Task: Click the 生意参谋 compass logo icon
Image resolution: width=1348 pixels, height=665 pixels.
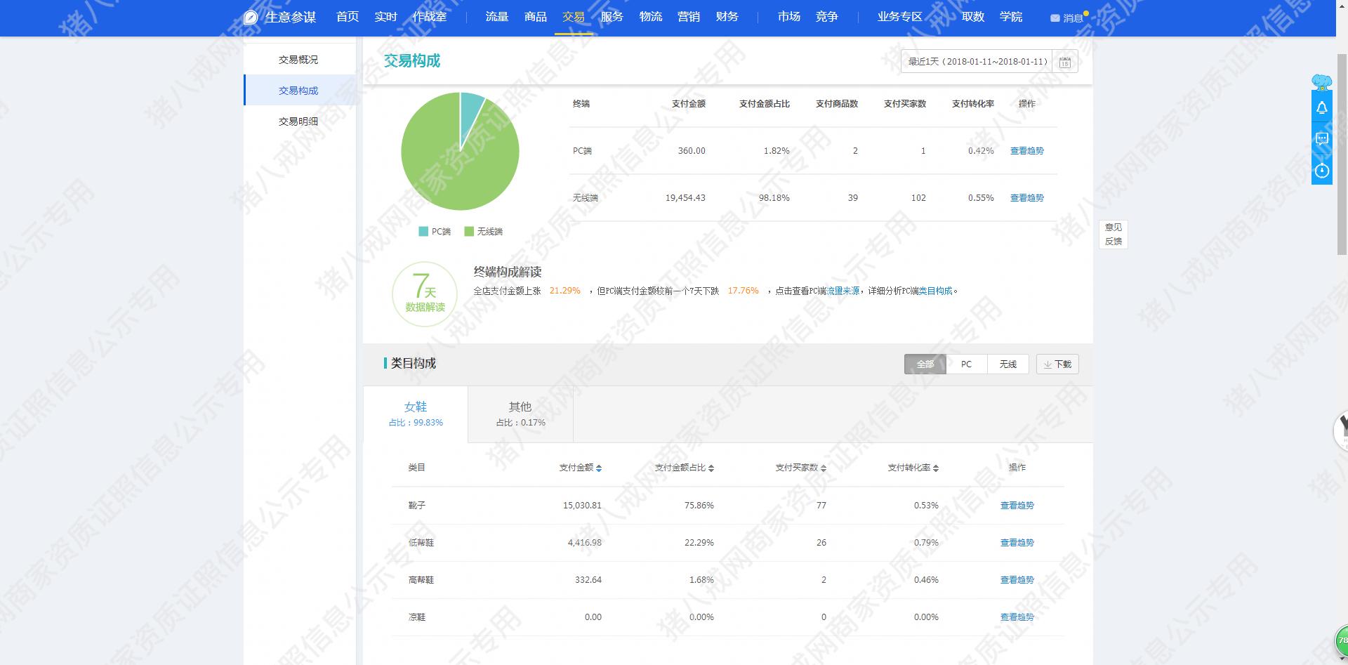Action: coord(251,18)
